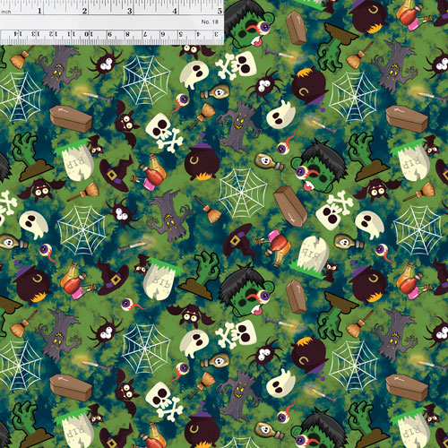Select the "14" mark on the centimeter scale

click(x=18, y=34)
